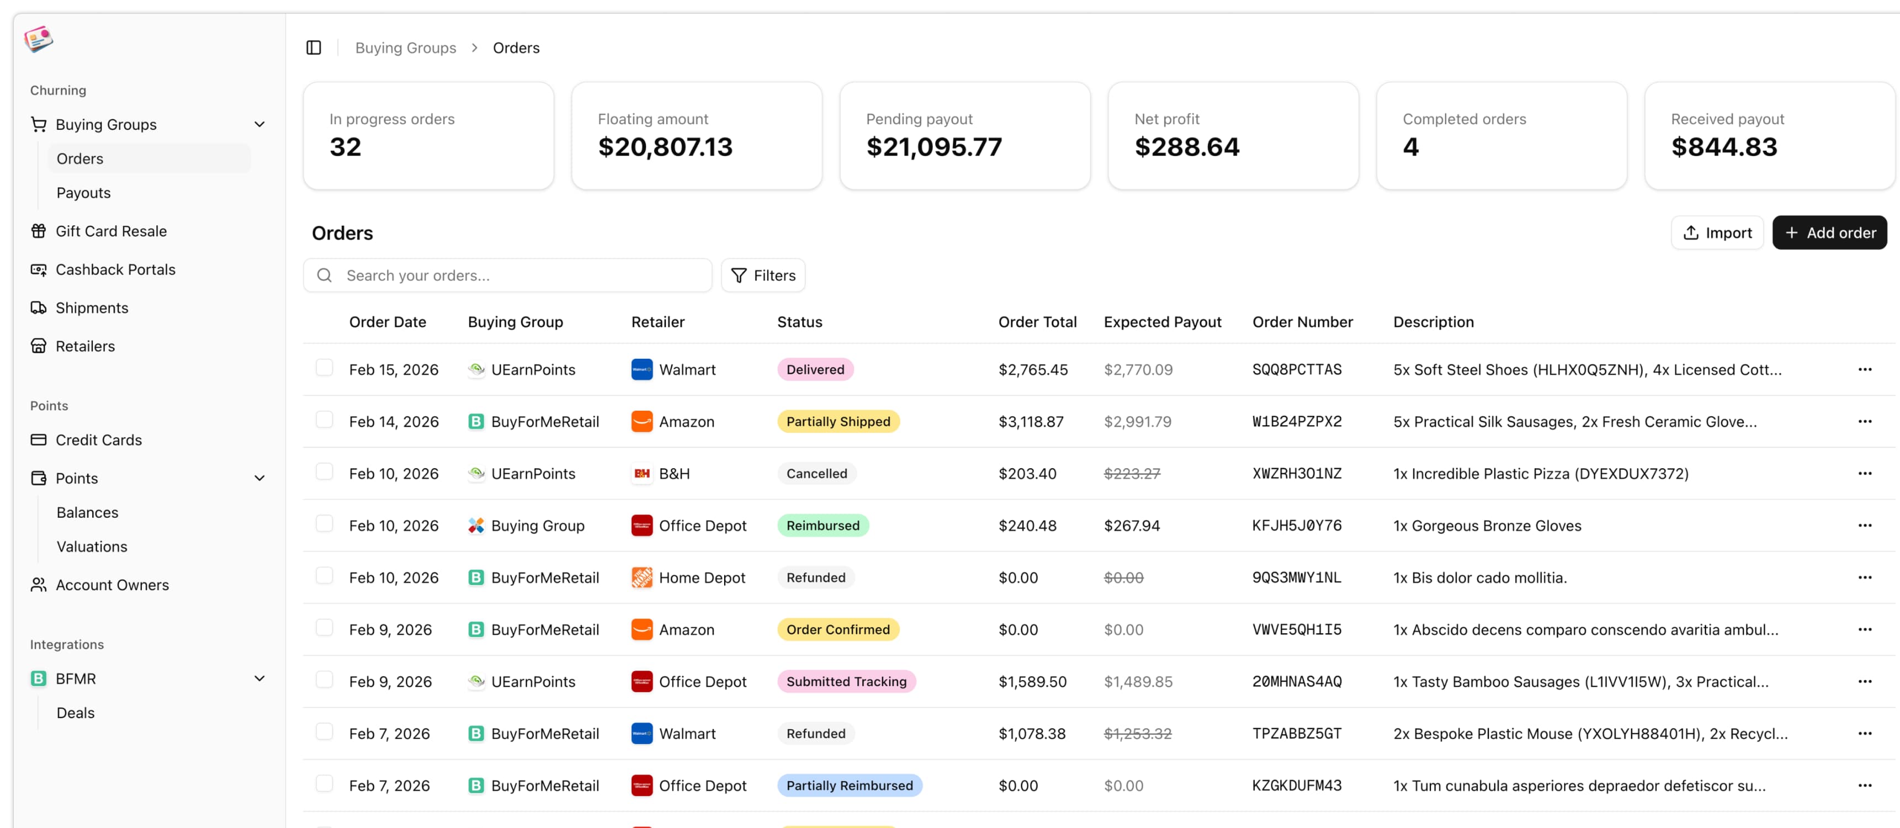The width and height of the screenshot is (1900, 828).
Task: Collapse the Points section
Action: click(x=259, y=478)
